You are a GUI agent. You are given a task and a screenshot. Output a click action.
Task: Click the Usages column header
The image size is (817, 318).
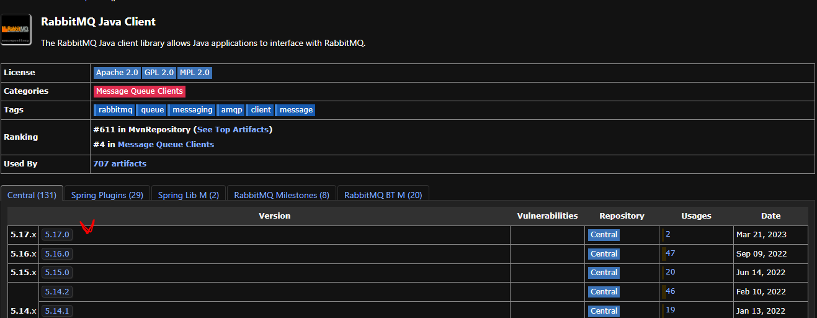coord(696,216)
